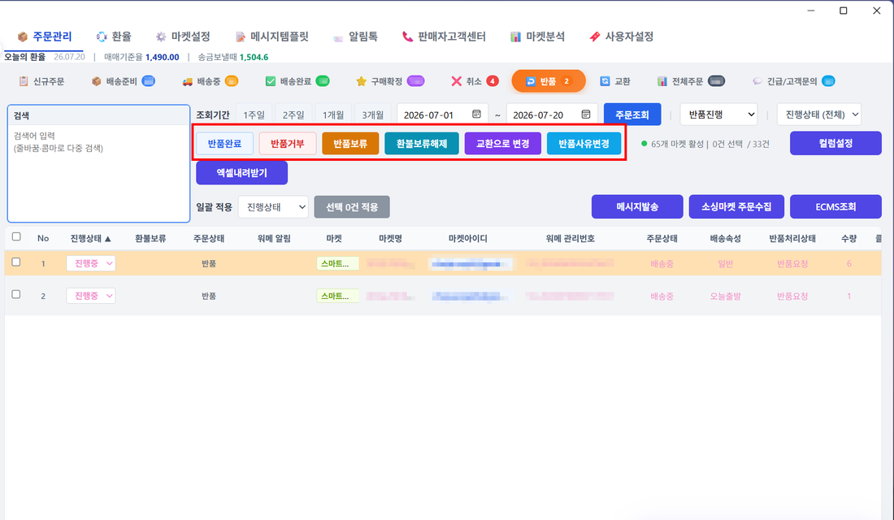Image resolution: width=894 pixels, height=520 pixels.
Task: Click the 구매확정 star icon
Action: 361,81
